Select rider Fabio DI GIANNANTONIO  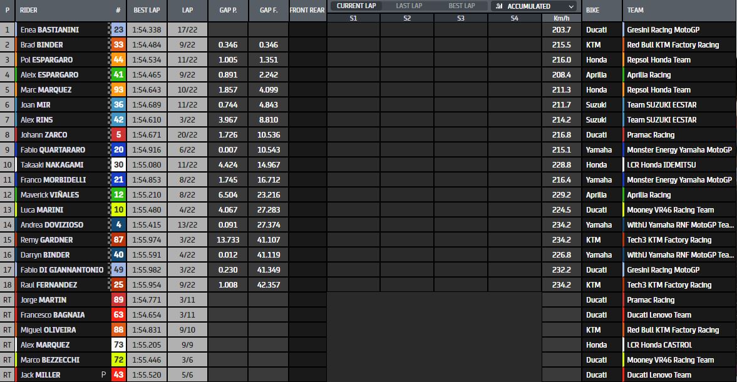pyautogui.click(x=62, y=270)
